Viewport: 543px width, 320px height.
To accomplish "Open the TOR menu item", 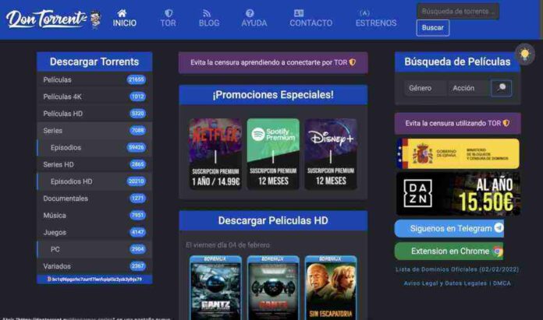I will coord(168,18).
